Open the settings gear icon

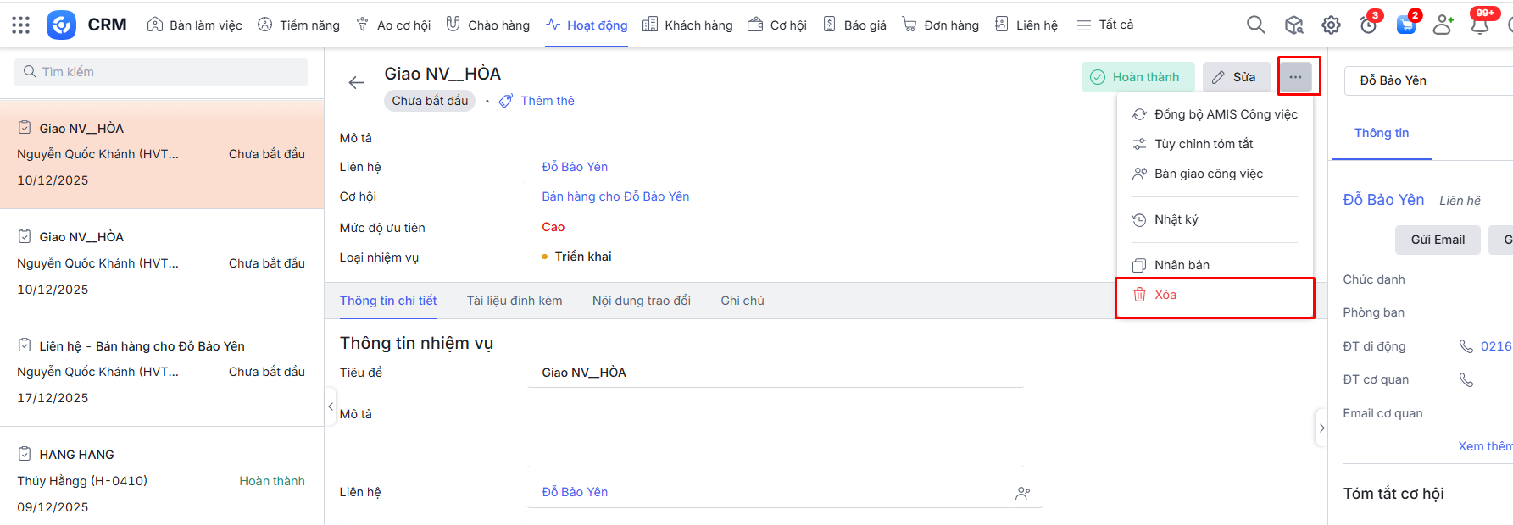[1331, 25]
